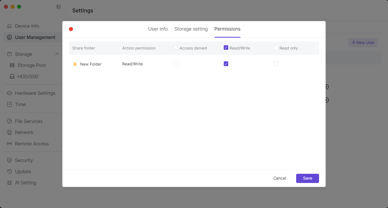The height and width of the screenshot is (208, 388).
Task: Save the permission changes
Action: pos(307,178)
